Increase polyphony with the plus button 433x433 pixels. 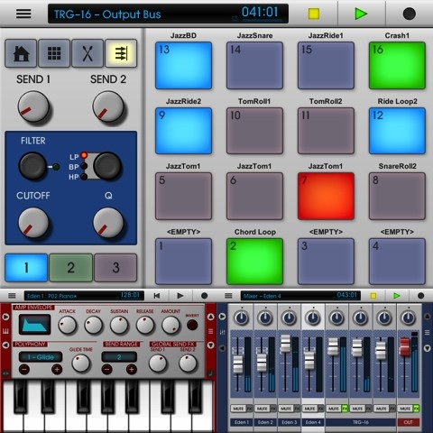click(57, 369)
